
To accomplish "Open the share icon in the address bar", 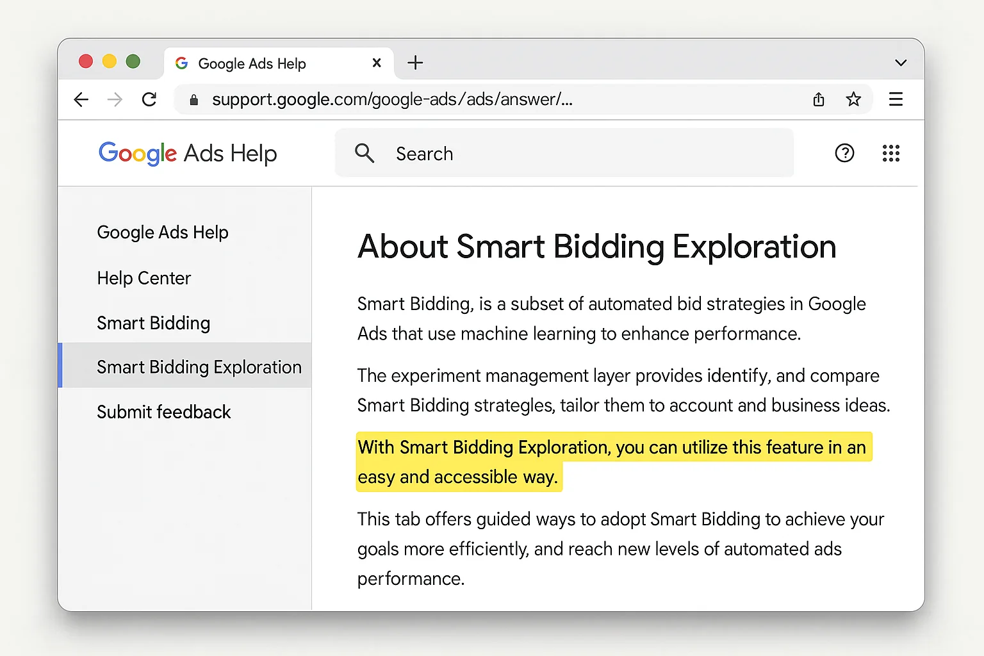I will 818,99.
